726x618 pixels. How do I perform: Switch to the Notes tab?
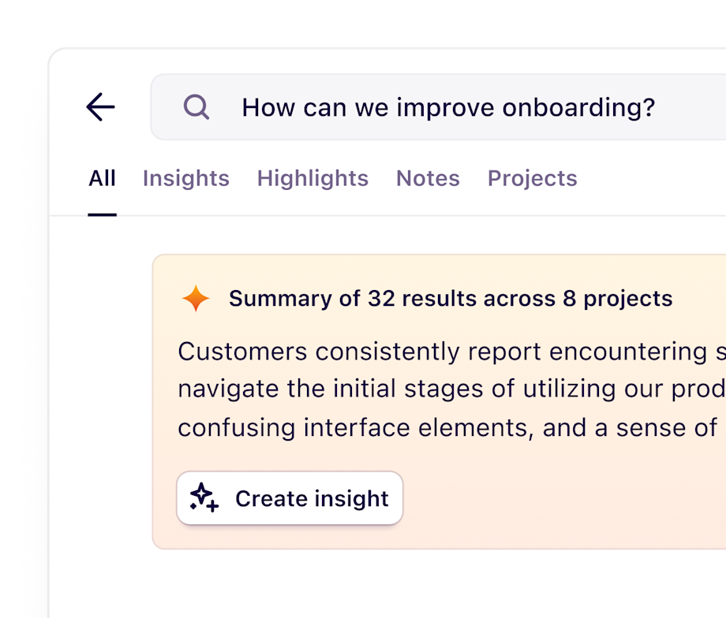(x=428, y=179)
